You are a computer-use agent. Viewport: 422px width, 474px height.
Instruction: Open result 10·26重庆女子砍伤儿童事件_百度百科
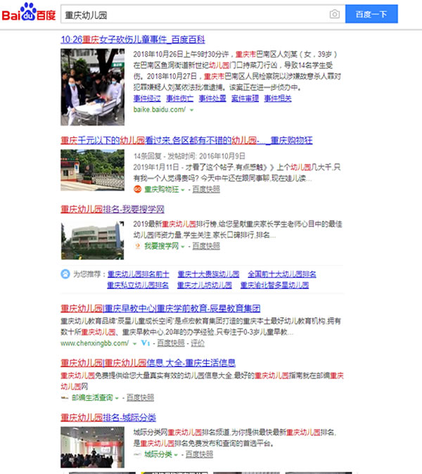(x=133, y=39)
